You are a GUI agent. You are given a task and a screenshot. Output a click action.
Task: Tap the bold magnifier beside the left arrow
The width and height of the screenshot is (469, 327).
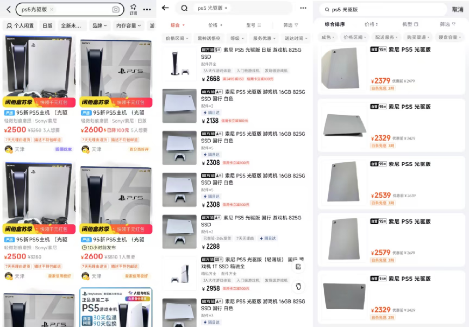pos(184,8)
